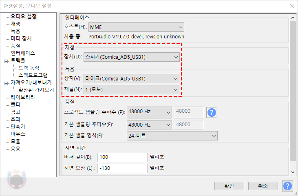
Task: Open the 재생 장치 speaker dropdown
Action: pyautogui.click(x=132, y=57)
